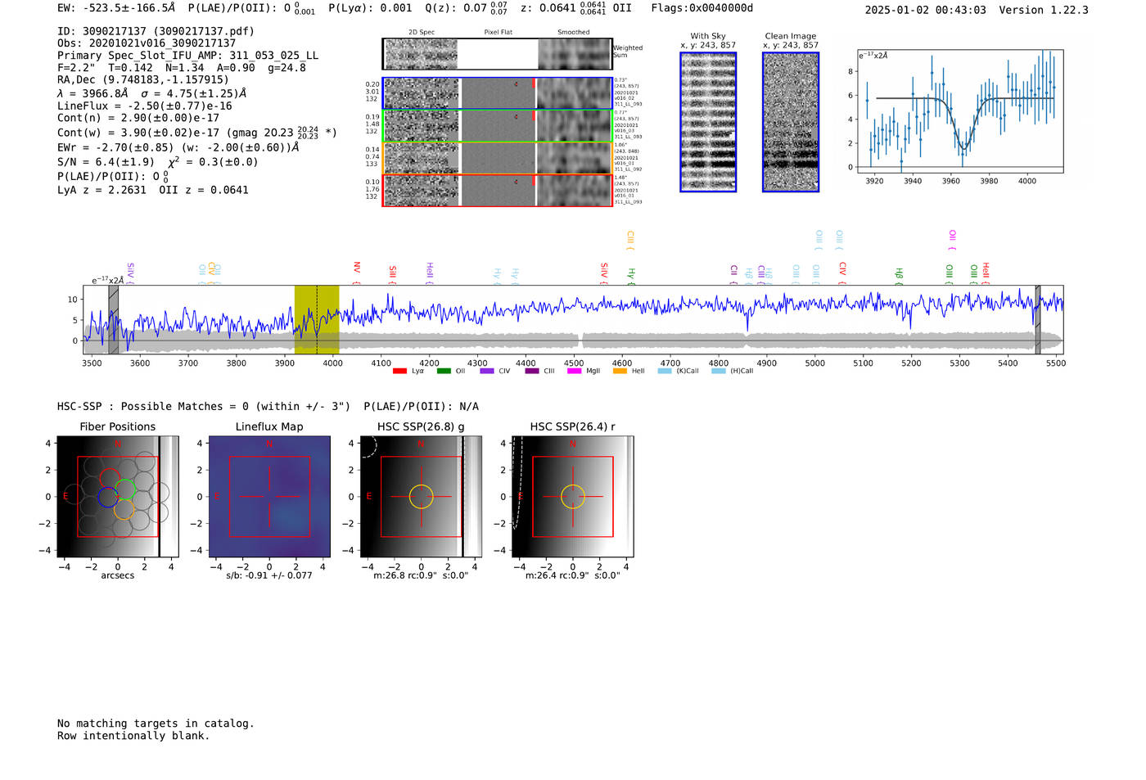
Task: Select the green fiber circle in Fiber Positions
Action: (x=125, y=490)
